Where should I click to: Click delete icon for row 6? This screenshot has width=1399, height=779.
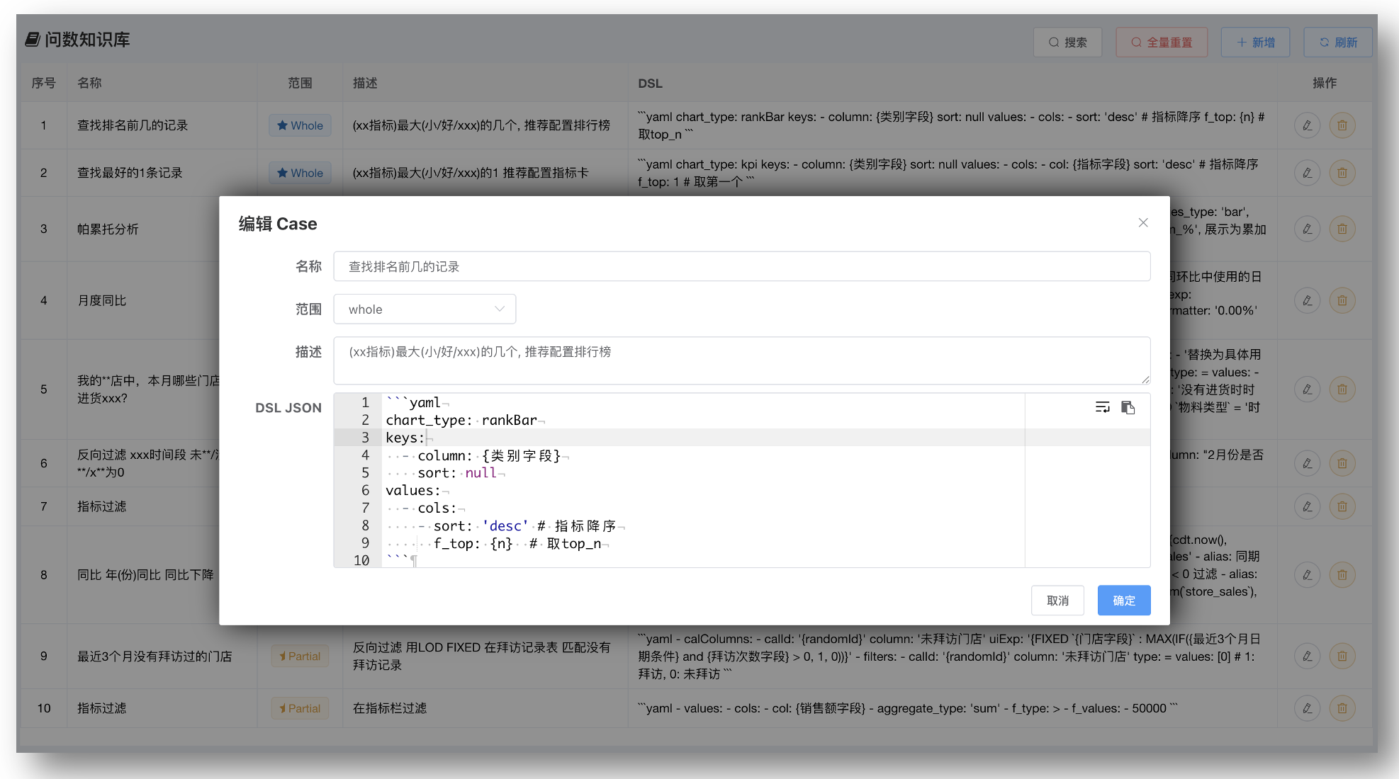click(x=1342, y=463)
